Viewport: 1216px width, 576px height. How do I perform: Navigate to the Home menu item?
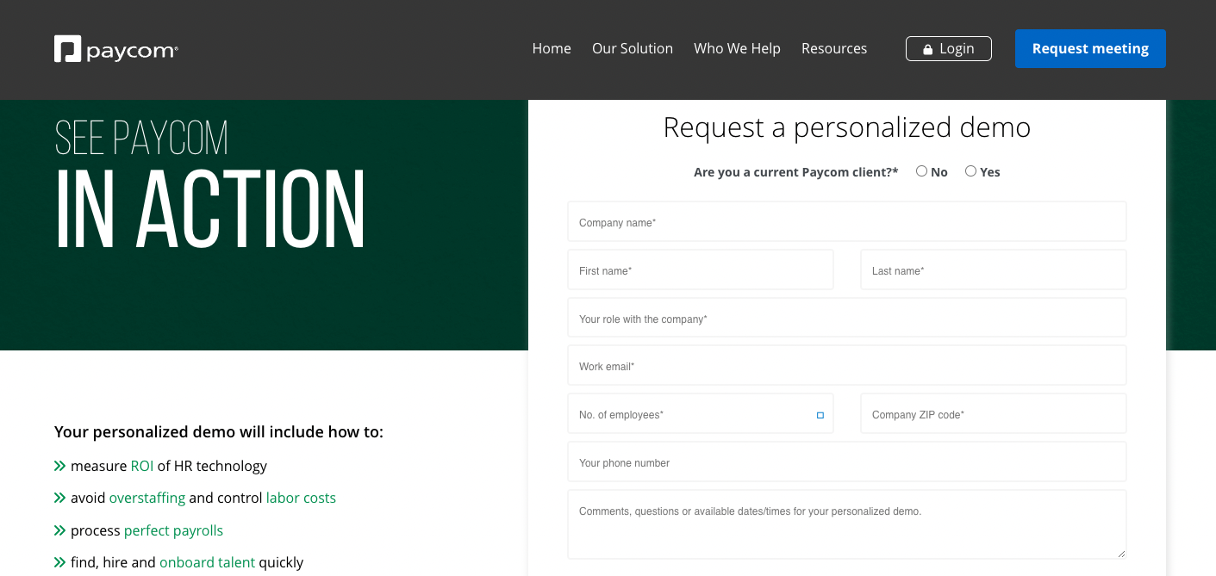point(552,48)
